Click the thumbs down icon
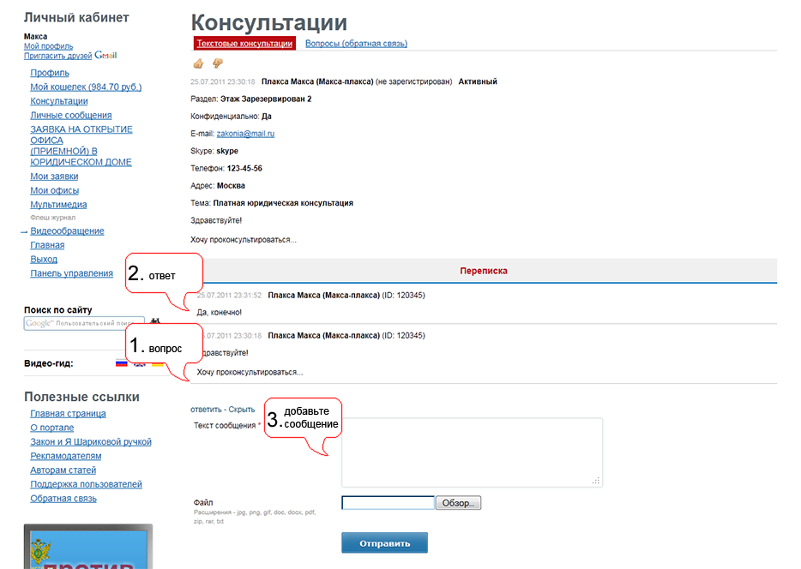The height and width of the screenshot is (569, 801). point(217,63)
